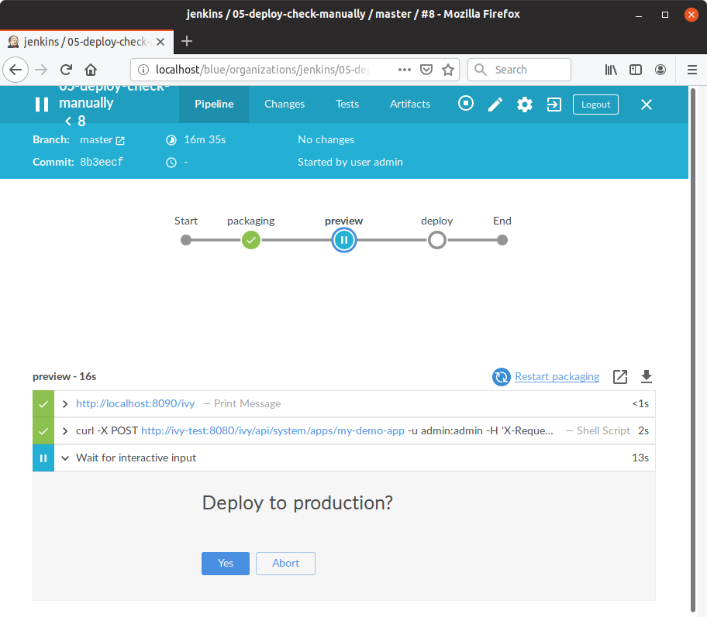Open Firefox Library icon
The height and width of the screenshot is (617, 707).
click(x=611, y=70)
